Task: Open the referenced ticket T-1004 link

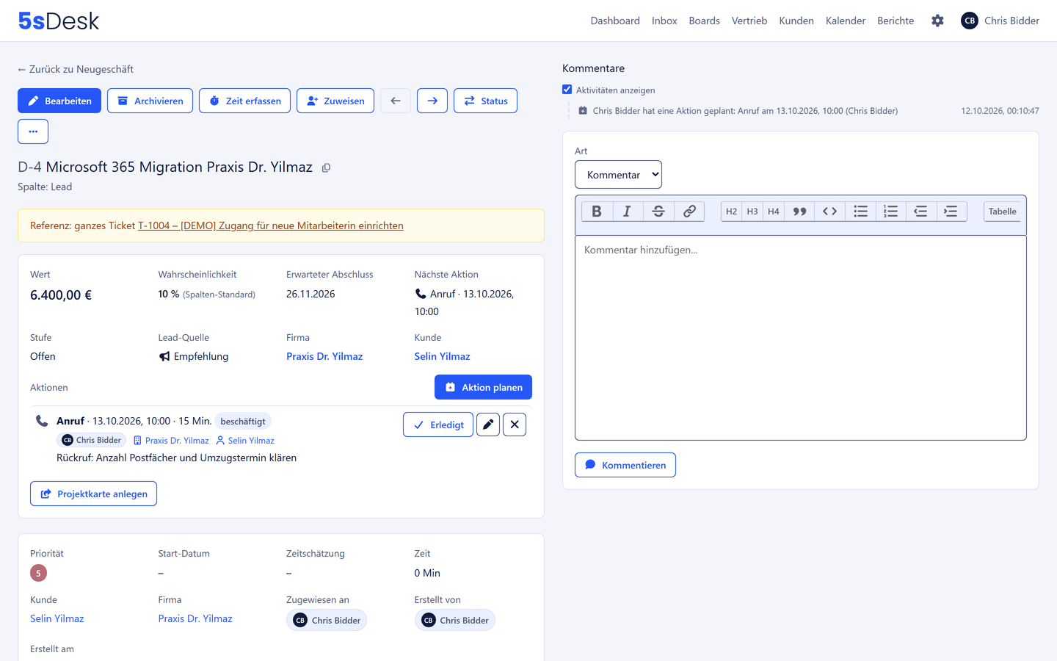Action: pyautogui.click(x=271, y=225)
